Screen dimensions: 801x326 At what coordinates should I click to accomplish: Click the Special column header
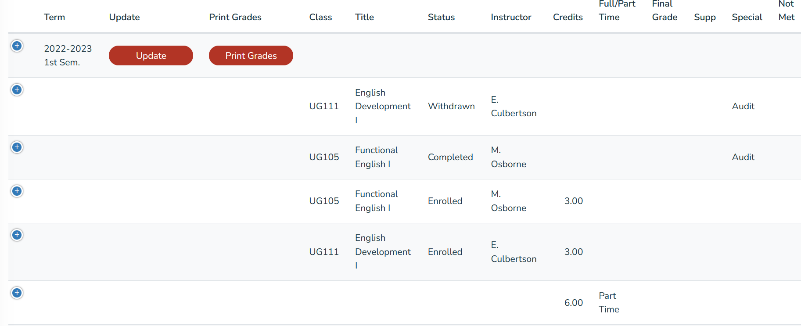(747, 17)
